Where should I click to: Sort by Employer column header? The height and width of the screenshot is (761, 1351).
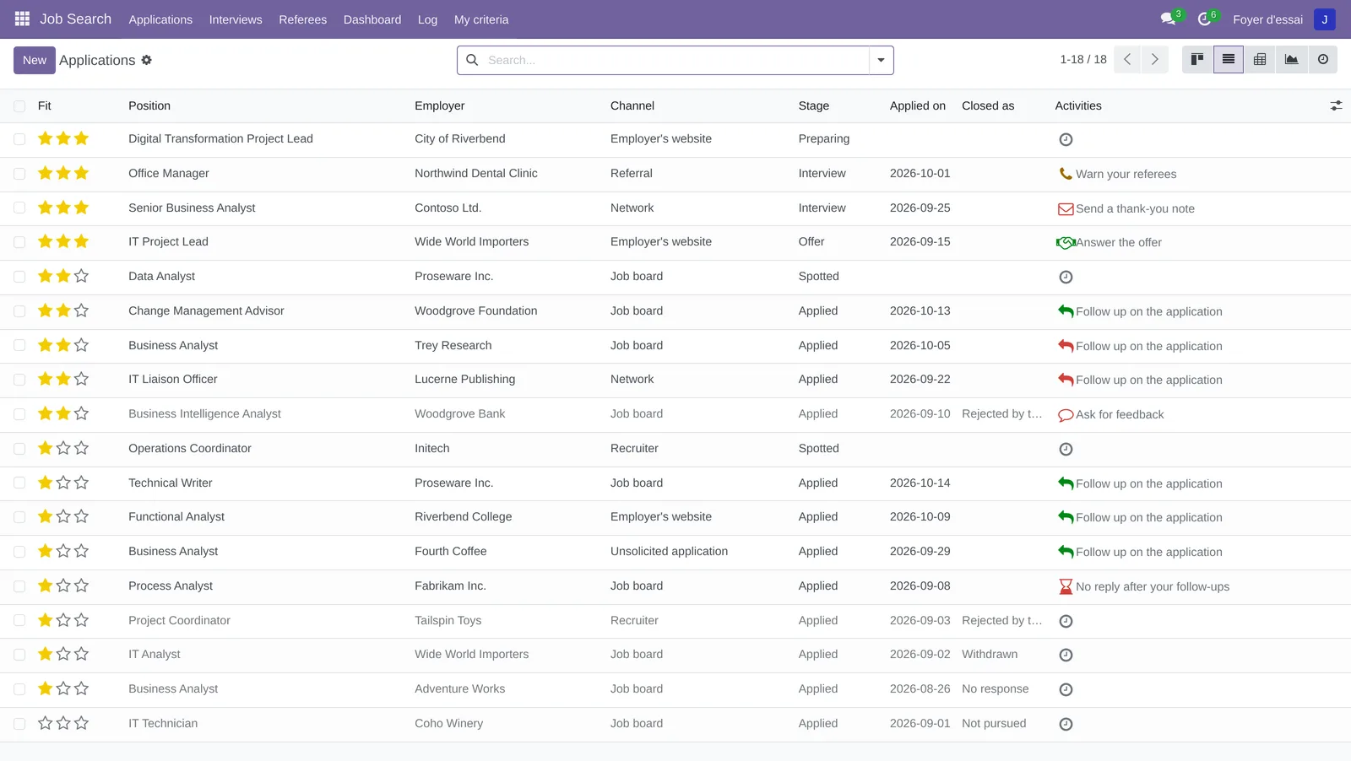pos(439,105)
